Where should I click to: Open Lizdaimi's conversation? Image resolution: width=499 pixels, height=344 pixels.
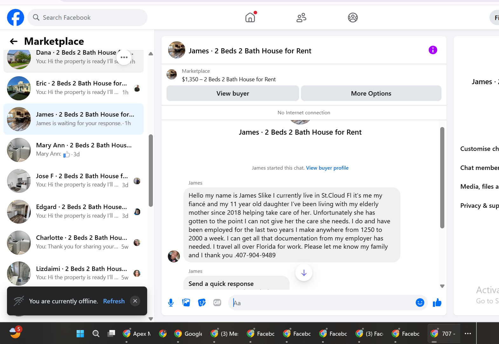(x=73, y=273)
